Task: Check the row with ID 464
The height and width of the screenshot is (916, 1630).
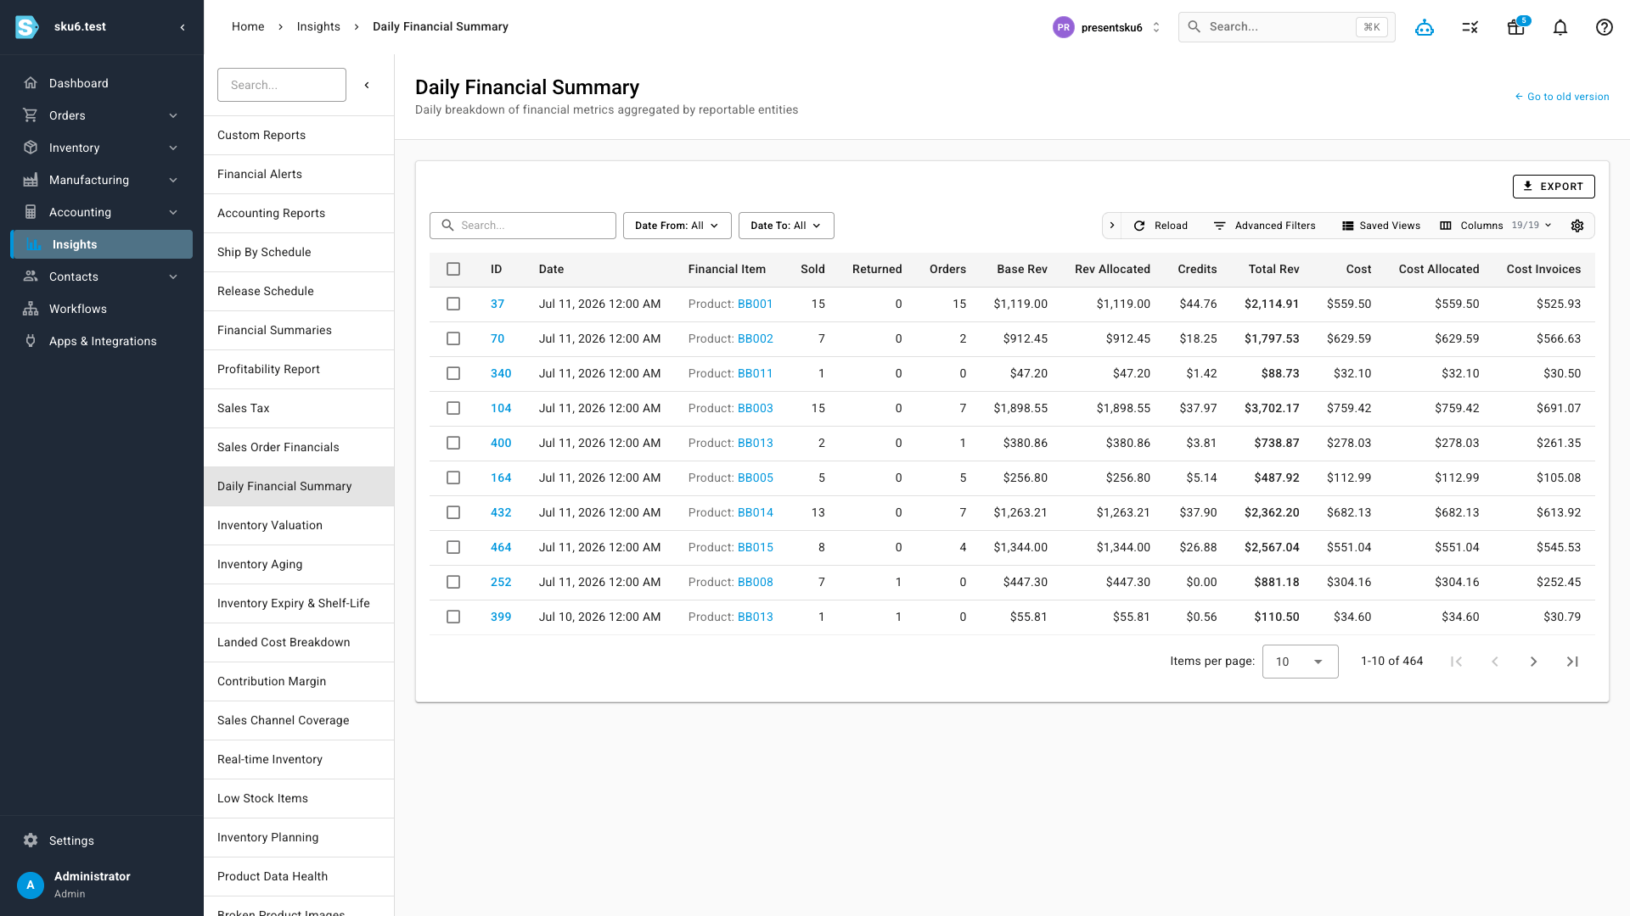Action: [x=453, y=547]
